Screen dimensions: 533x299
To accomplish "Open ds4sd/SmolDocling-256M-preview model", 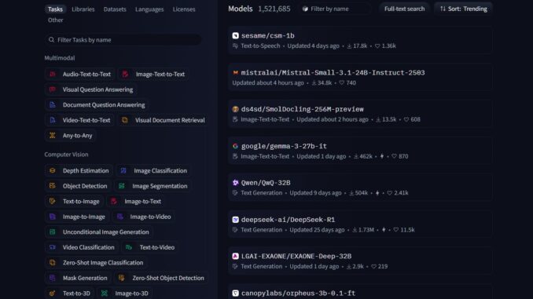I will (302, 109).
